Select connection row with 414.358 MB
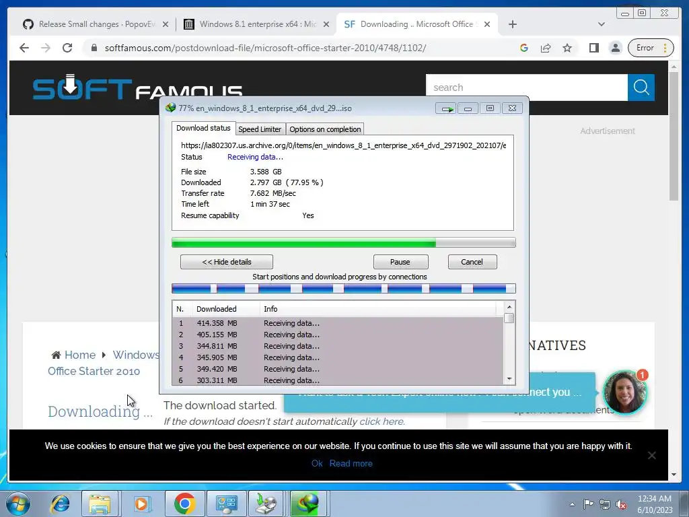 tap(338, 323)
